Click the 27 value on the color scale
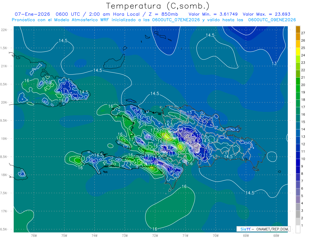310x239 pixels. pos(303,33)
